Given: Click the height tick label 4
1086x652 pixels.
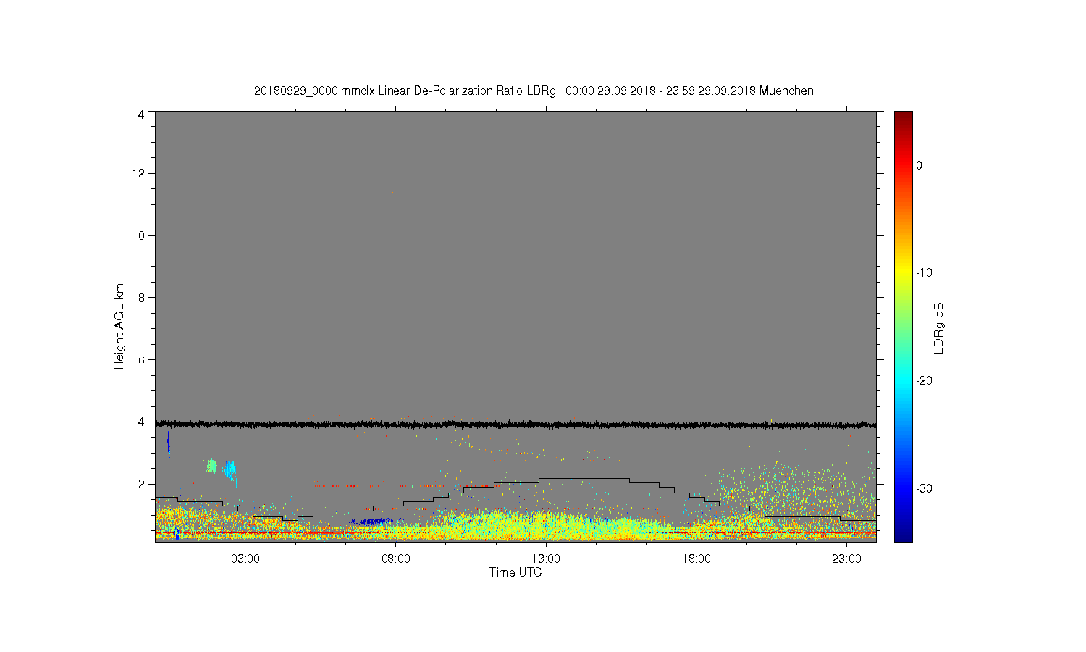Looking at the screenshot, I should click(141, 422).
